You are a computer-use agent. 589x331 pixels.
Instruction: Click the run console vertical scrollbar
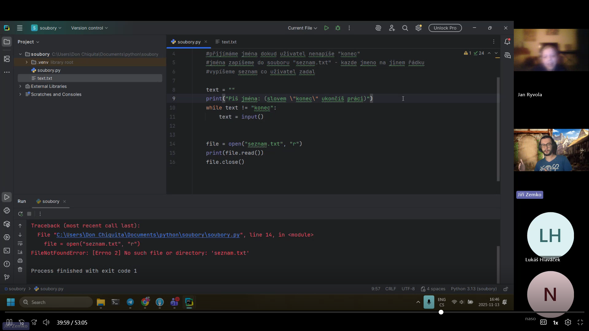[498, 264]
